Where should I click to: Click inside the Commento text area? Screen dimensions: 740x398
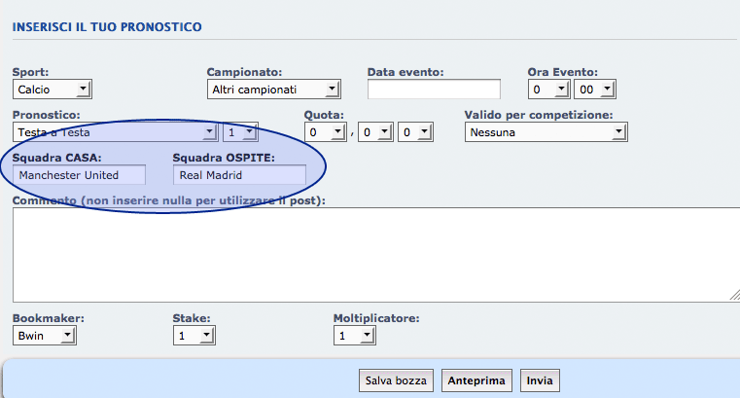point(376,255)
